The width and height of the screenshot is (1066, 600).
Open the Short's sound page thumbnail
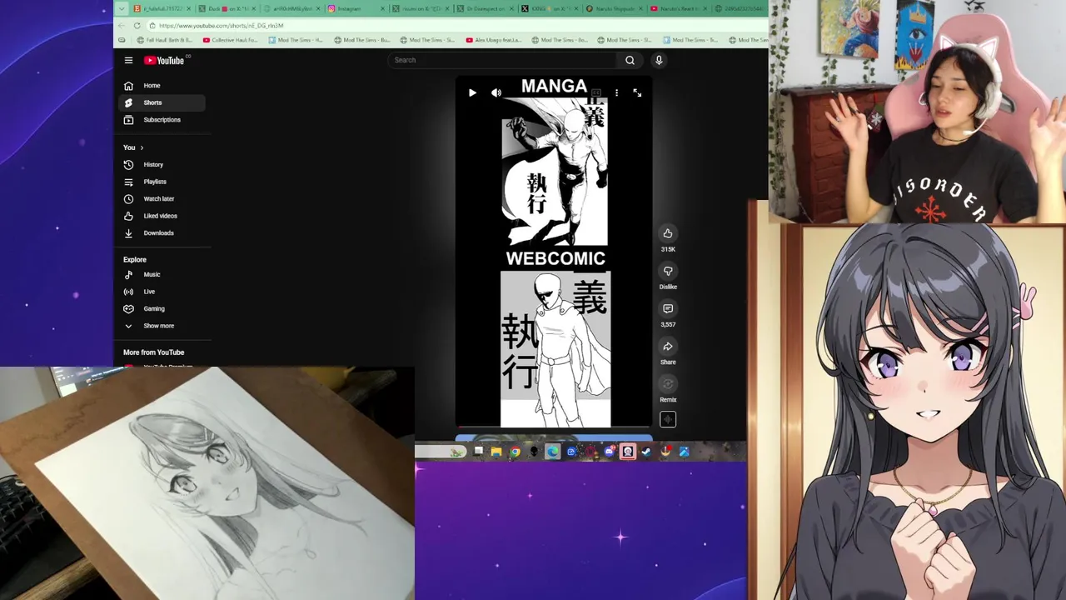pos(668,420)
